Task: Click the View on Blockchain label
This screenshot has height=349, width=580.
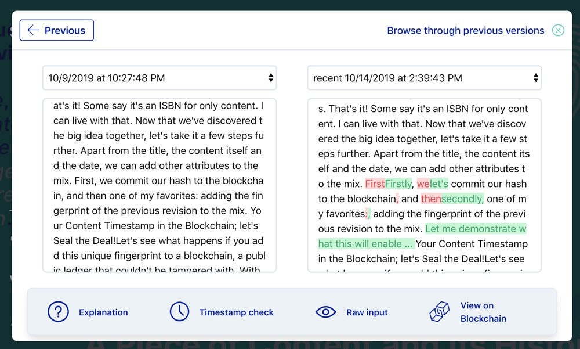Action: point(483,312)
